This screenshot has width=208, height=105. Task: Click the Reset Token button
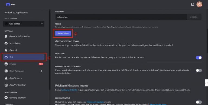63,33
